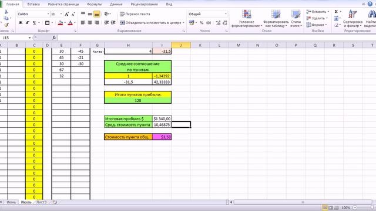Toggle bottom vertical alignment (highlighted)
The height and width of the screenshot is (211, 376).
click(x=96, y=14)
